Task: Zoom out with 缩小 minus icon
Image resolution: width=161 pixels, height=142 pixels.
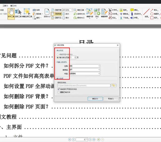Action: [66, 18]
